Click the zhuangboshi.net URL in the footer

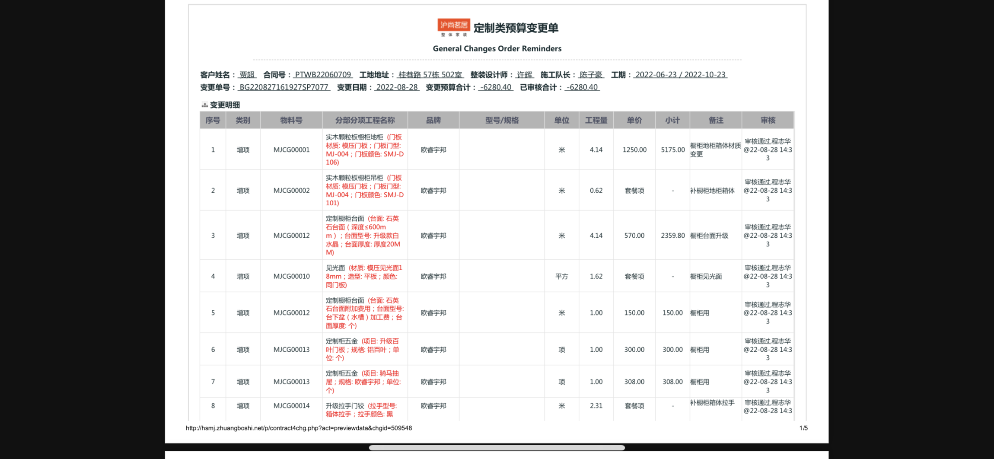coord(299,428)
